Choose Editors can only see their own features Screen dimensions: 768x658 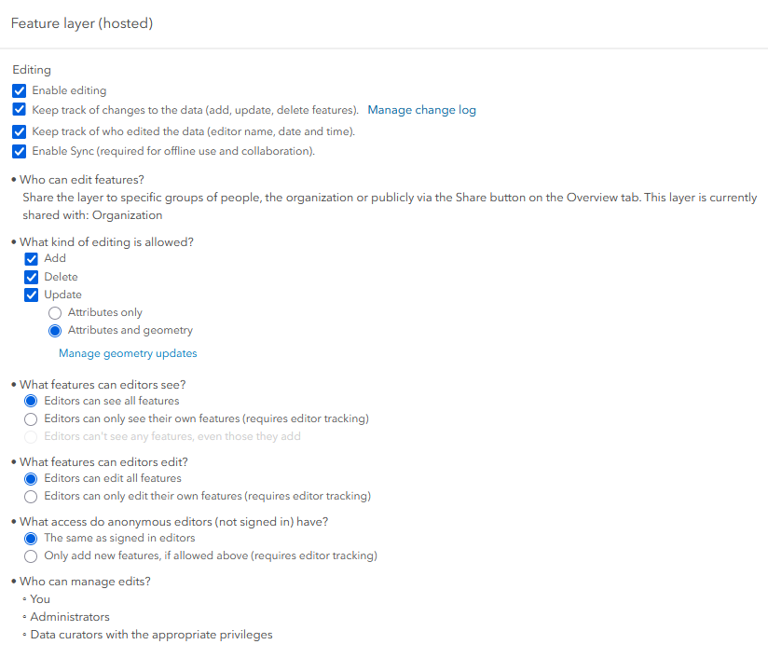[x=31, y=418]
